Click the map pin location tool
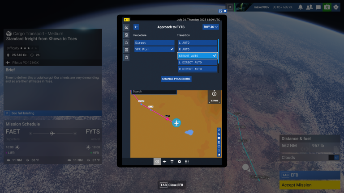The height and width of the screenshot is (193, 344). coord(219,142)
